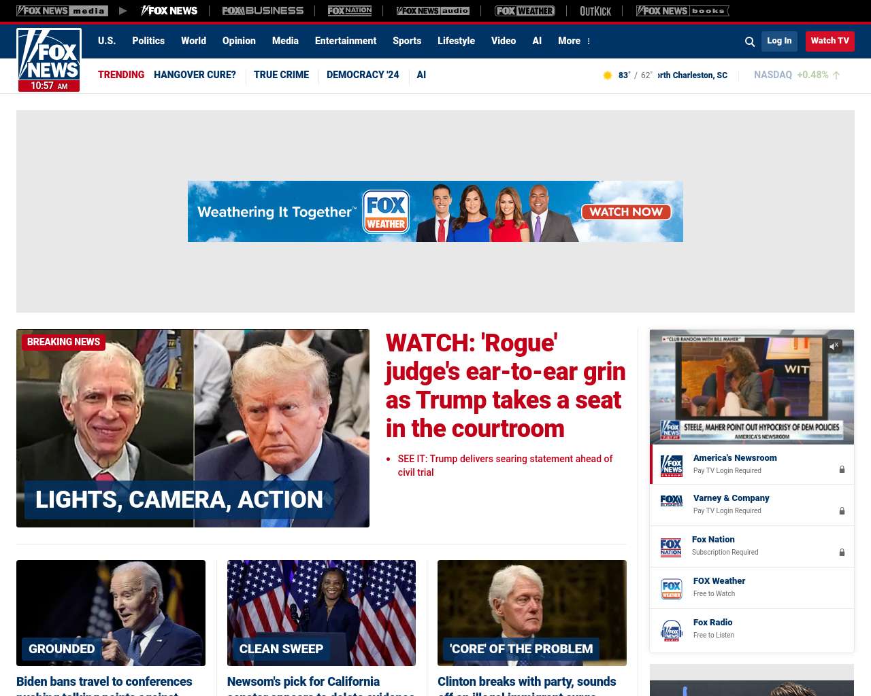
Task: Click the North Charleston weather location
Action: pos(692,75)
